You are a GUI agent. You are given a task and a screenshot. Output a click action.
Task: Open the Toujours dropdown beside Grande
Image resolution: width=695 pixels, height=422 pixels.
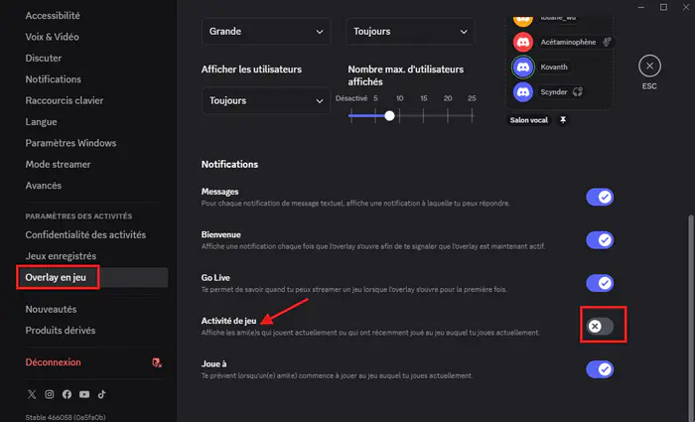click(410, 32)
